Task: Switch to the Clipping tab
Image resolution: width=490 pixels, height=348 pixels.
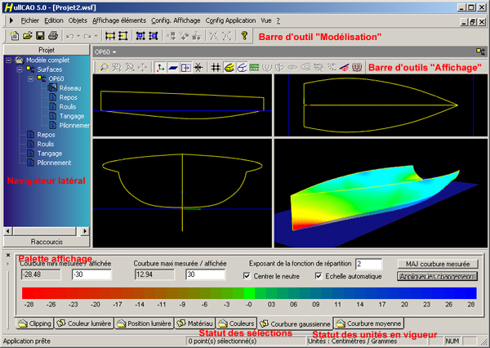Action: pos(38,323)
